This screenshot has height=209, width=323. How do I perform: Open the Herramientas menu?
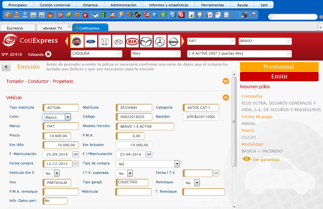[x=213, y=5]
